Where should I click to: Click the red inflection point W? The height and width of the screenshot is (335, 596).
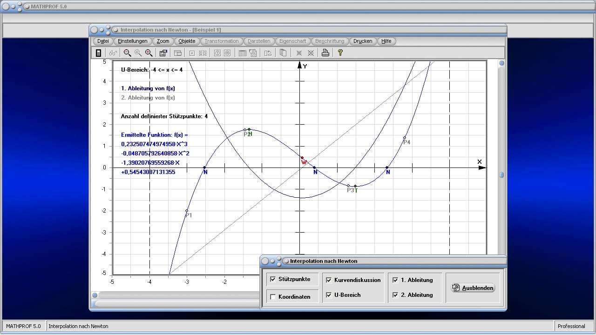coord(302,158)
